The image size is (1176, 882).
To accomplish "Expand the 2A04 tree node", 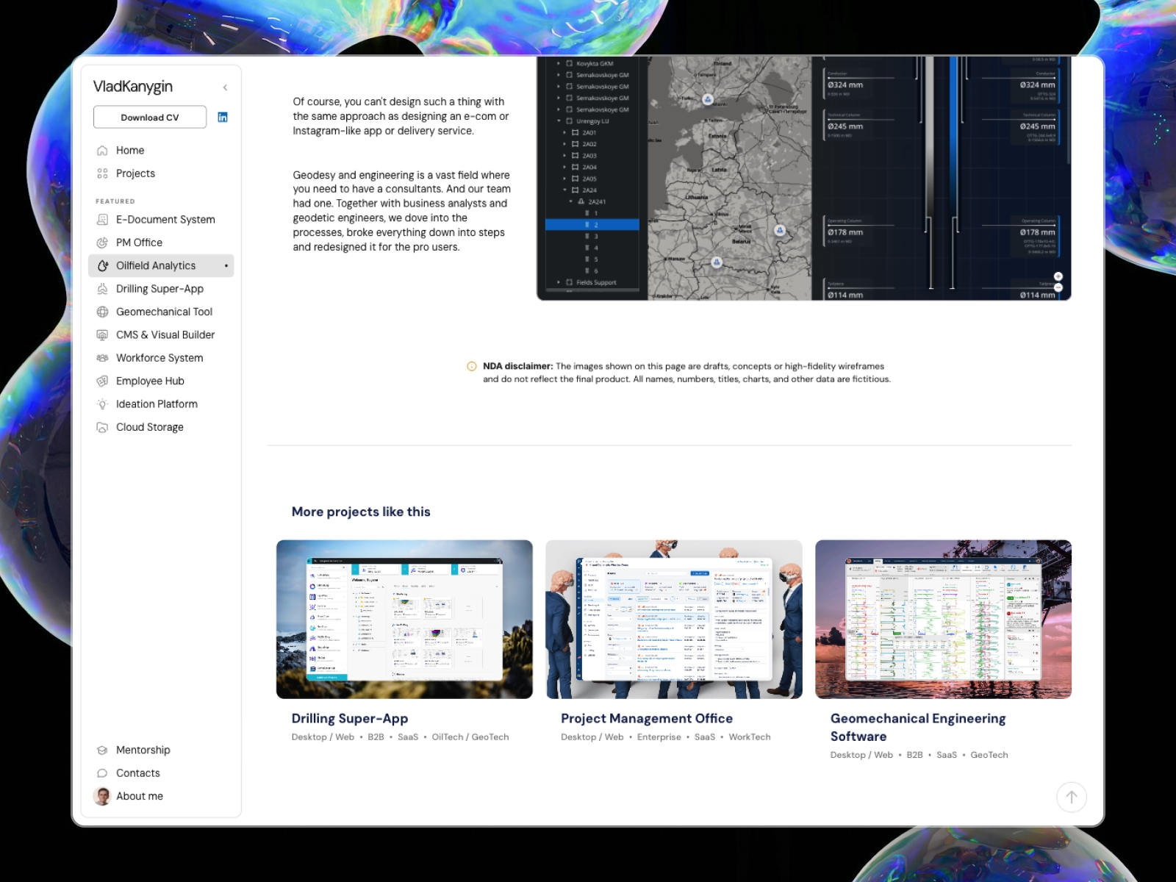I will [x=564, y=167].
